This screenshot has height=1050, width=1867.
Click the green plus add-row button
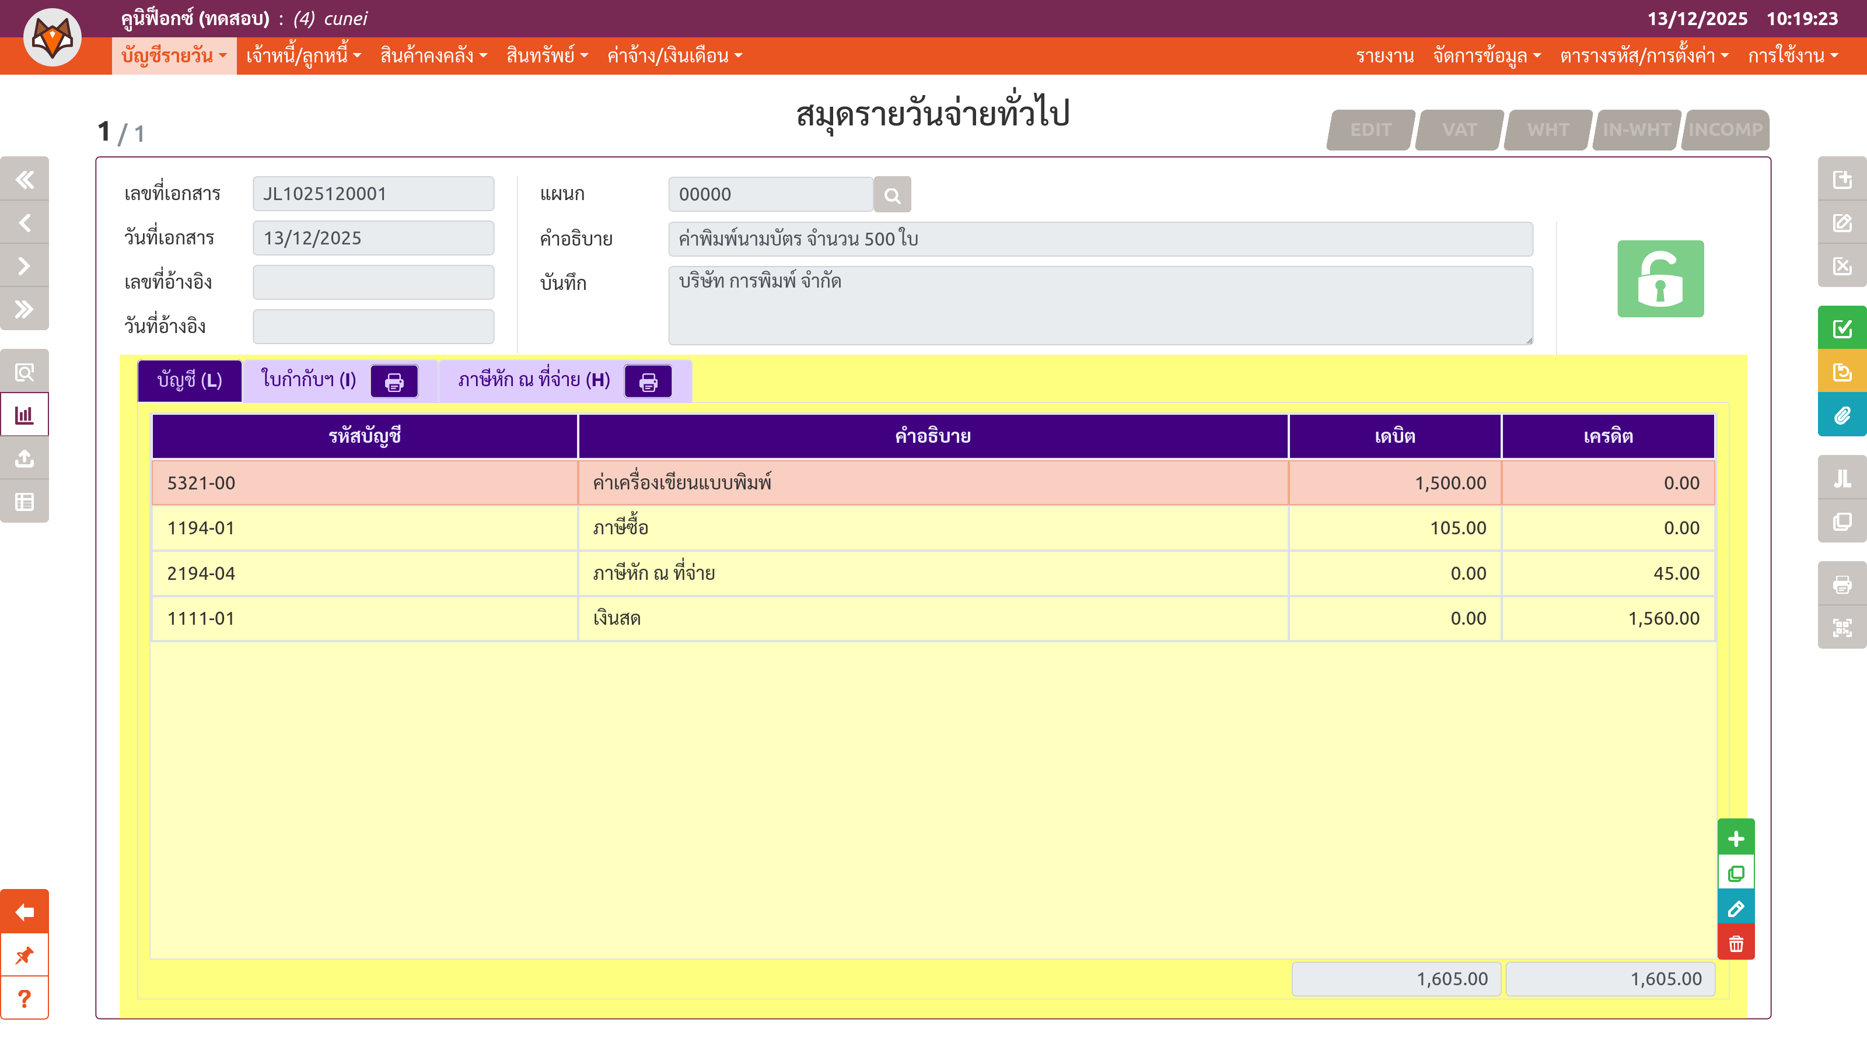(x=1736, y=838)
